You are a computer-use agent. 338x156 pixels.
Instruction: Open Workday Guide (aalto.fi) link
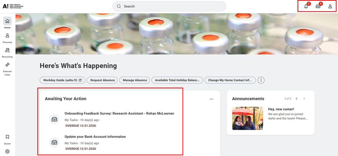click(x=63, y=80)
